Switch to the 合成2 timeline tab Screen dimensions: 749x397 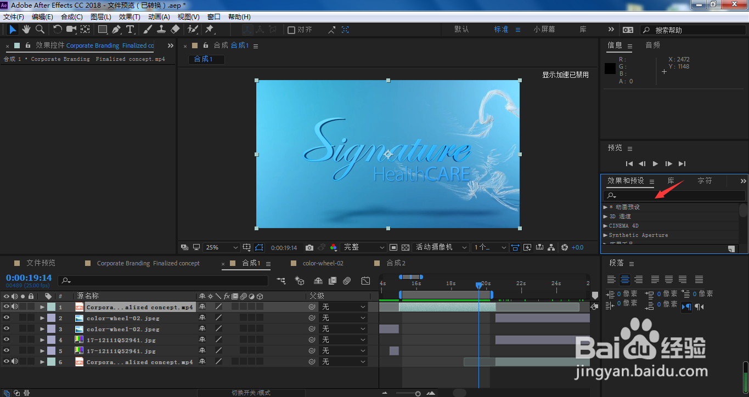coord(396,263)
